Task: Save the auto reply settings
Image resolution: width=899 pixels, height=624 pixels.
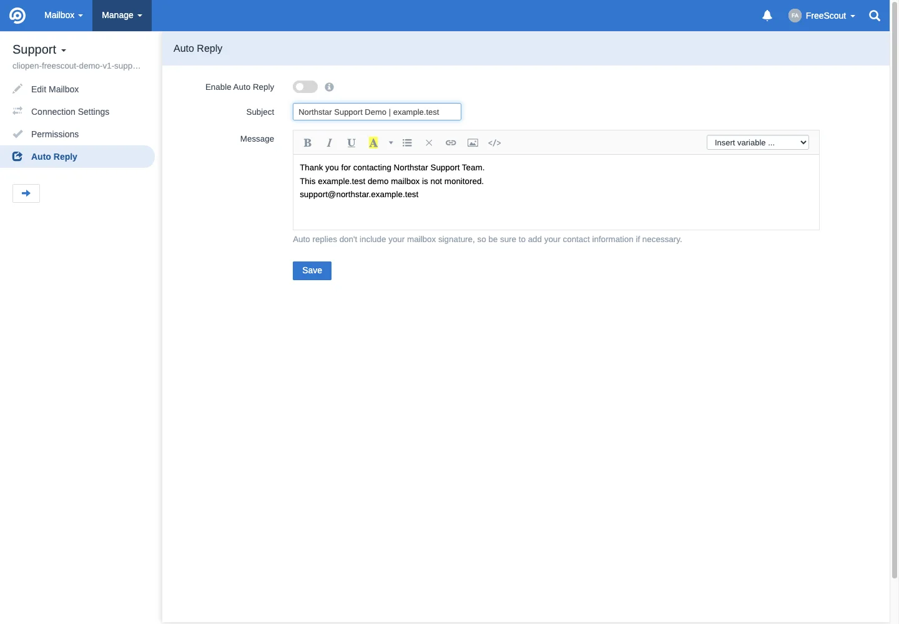Action: point(312,271)
